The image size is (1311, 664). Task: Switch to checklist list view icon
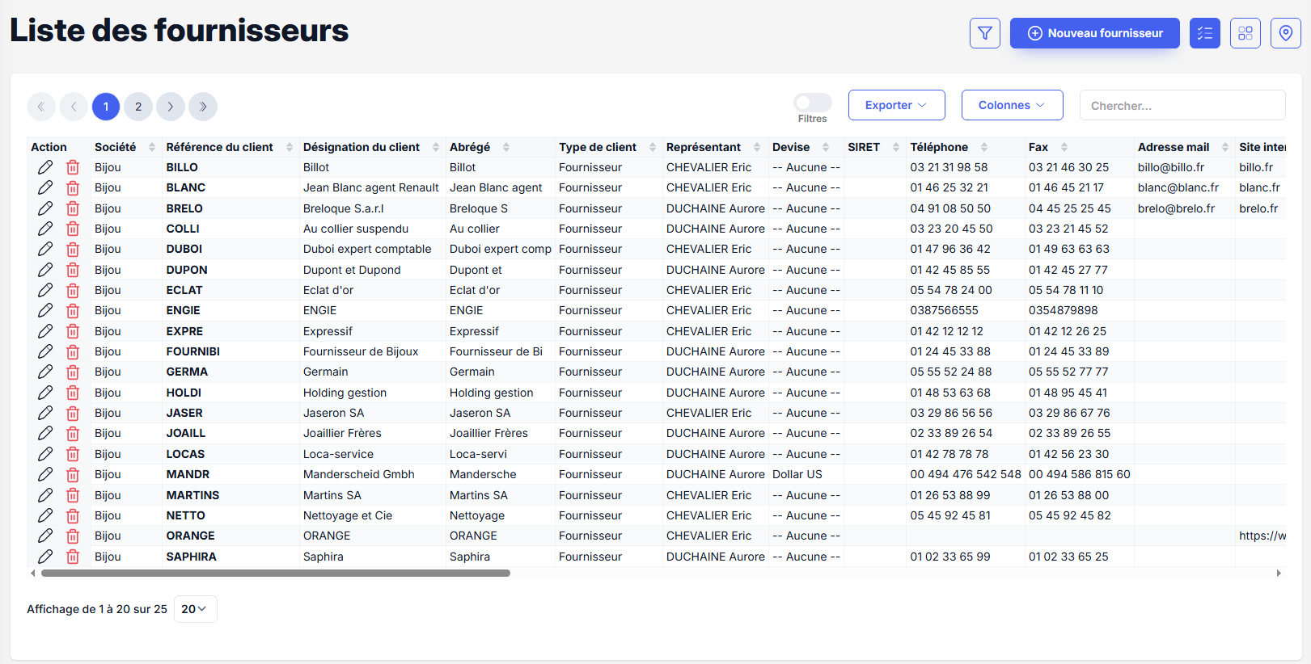click(1204, 33)
